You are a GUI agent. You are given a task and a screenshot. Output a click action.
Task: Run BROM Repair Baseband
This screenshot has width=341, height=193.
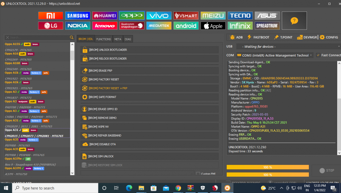(149, 136)
